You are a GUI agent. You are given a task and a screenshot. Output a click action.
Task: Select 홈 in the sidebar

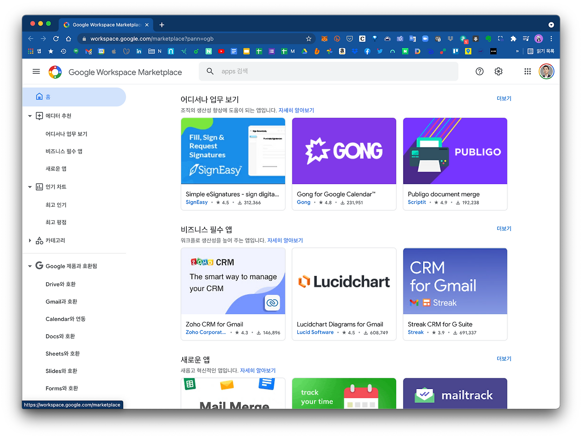pos(74,97)
